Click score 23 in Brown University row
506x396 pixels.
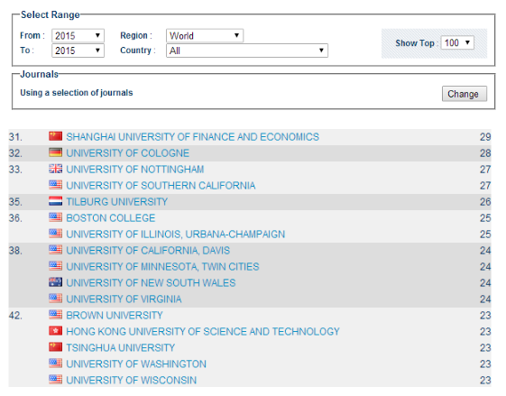coord(485,316)
